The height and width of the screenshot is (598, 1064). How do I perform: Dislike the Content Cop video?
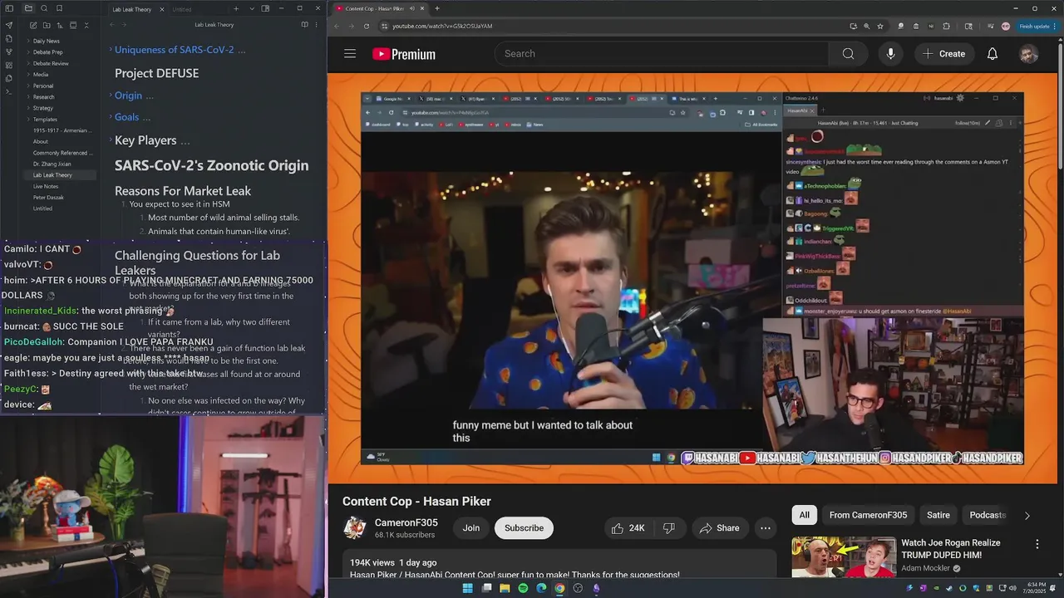[x=668, y=528]
